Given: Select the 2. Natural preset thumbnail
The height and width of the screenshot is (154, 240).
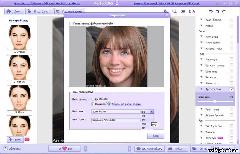Looking at the screenshot, I should pyautogui.click(x=20, y=67).
